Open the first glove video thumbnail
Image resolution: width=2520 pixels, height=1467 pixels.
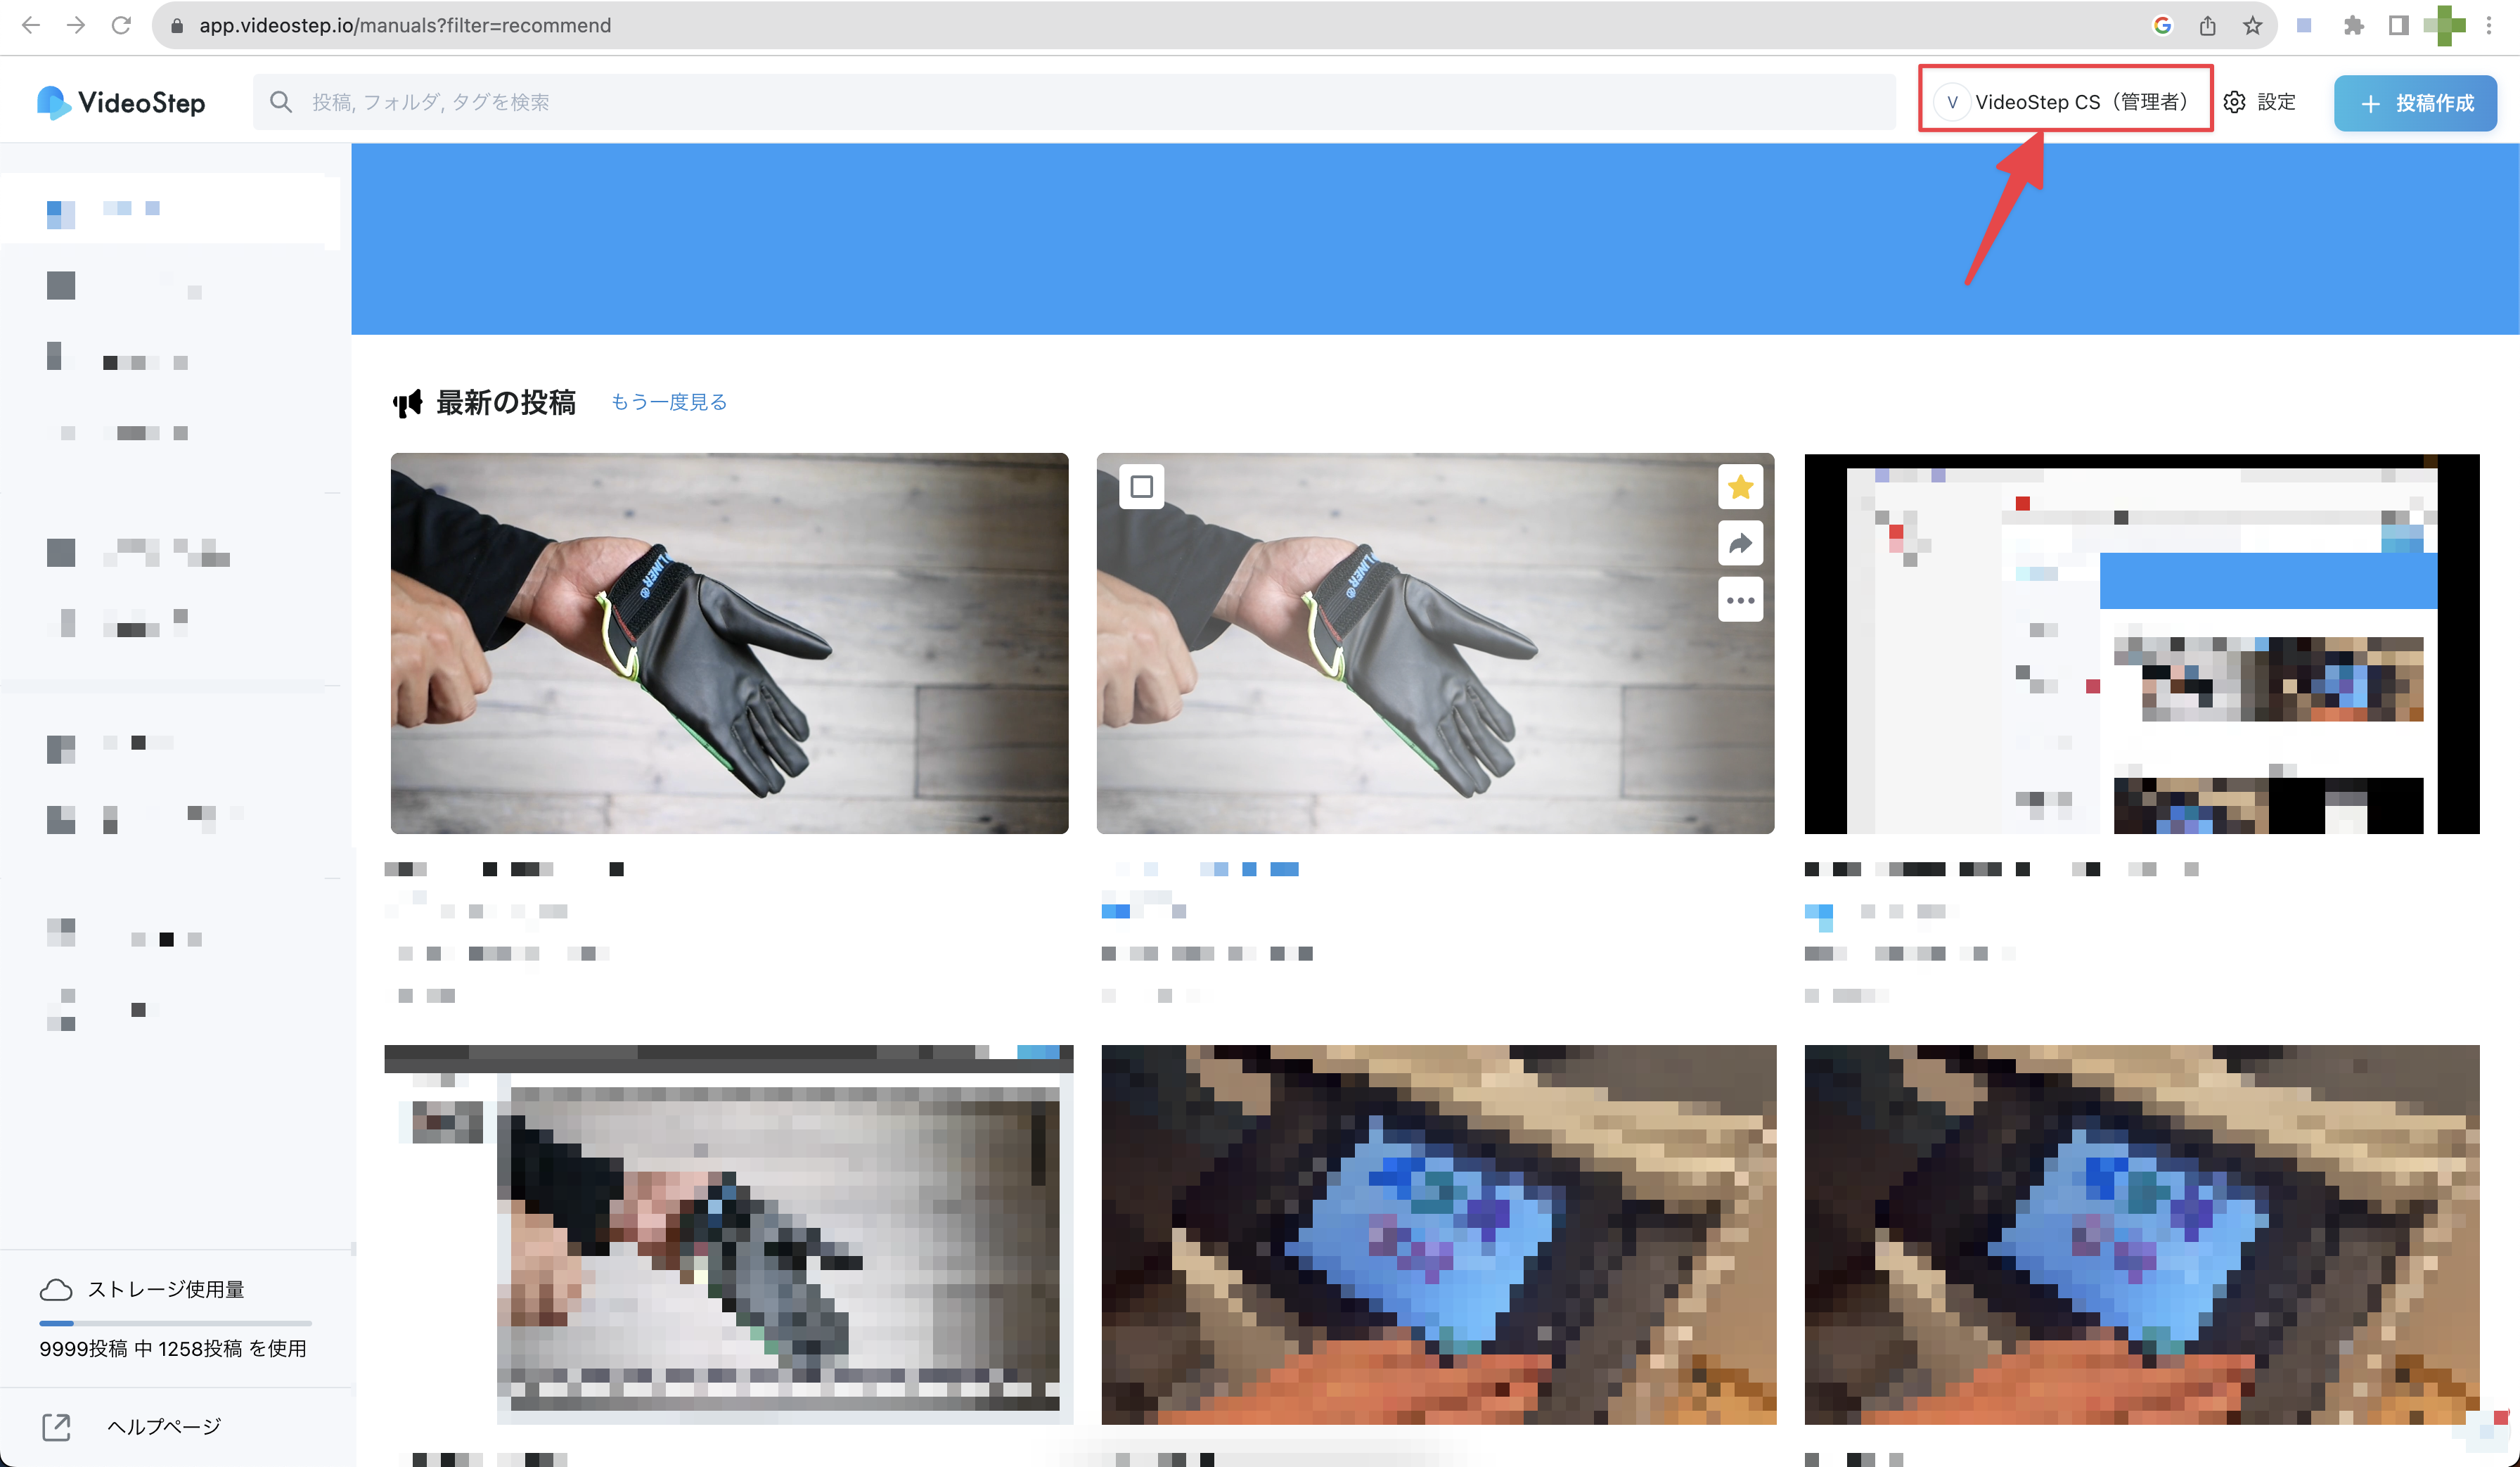(729, 643)
